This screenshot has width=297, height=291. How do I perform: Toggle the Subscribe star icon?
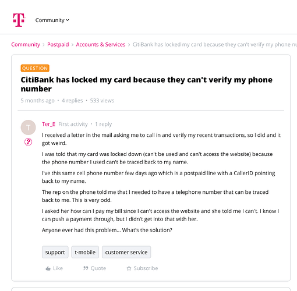pos(129,268)
